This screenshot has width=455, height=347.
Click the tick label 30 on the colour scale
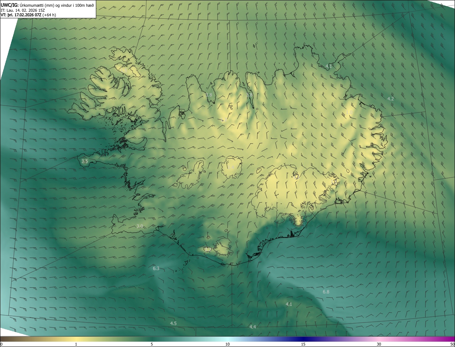(379, 344)
